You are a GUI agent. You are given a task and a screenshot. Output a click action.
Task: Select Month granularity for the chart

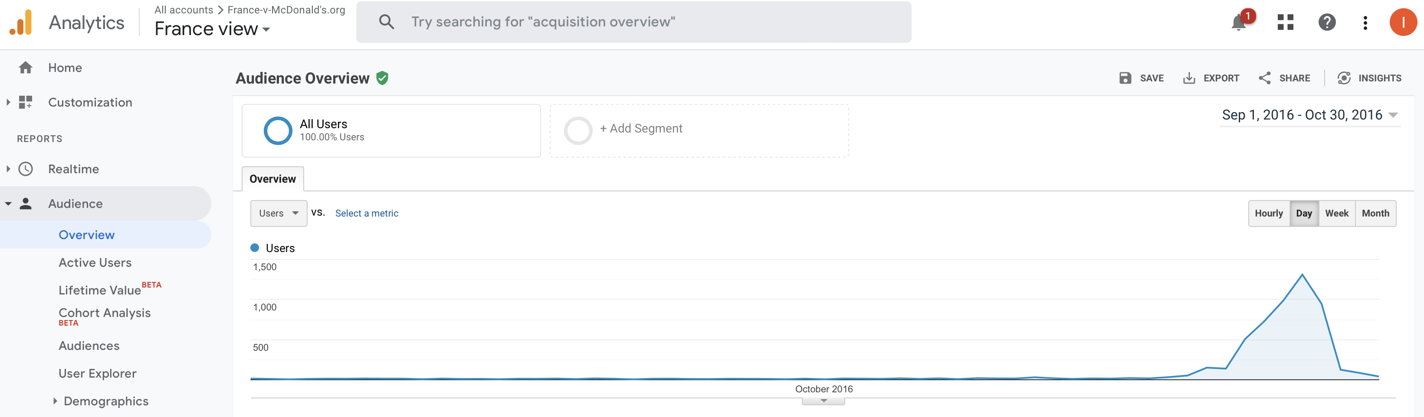[x=1375, y=213]
